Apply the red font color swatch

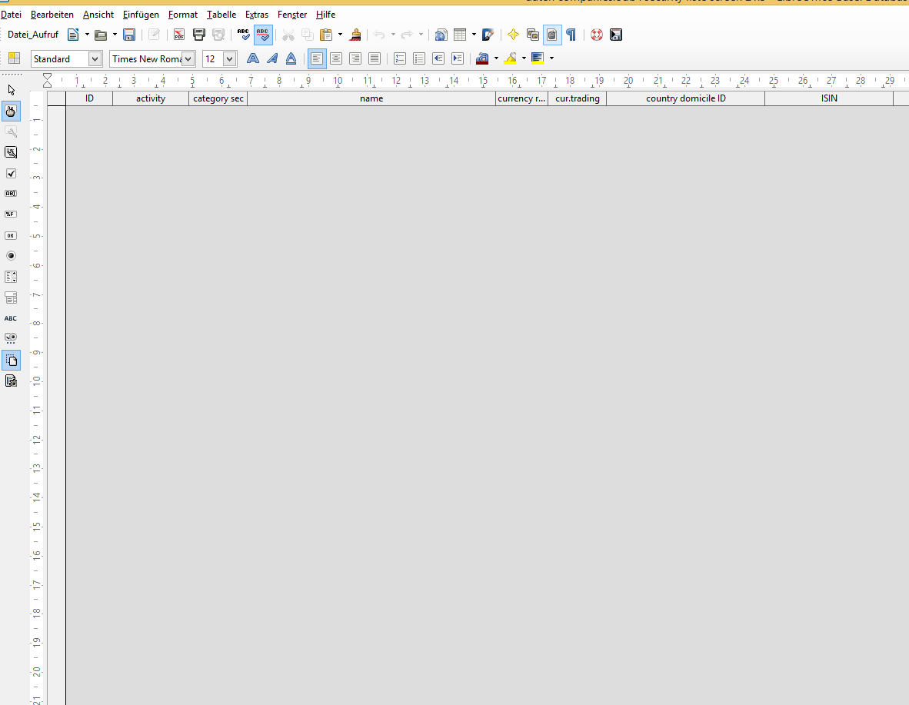[482, 58]
